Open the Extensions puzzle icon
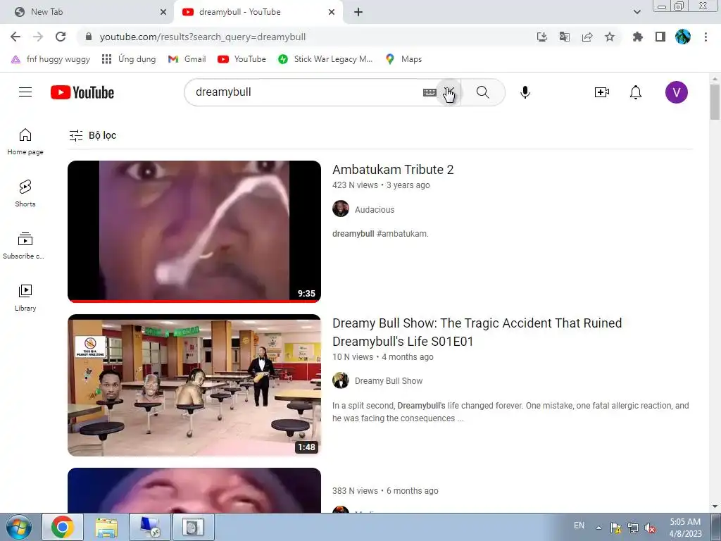Screen dimensions: 721x541 tap(638, 37)
